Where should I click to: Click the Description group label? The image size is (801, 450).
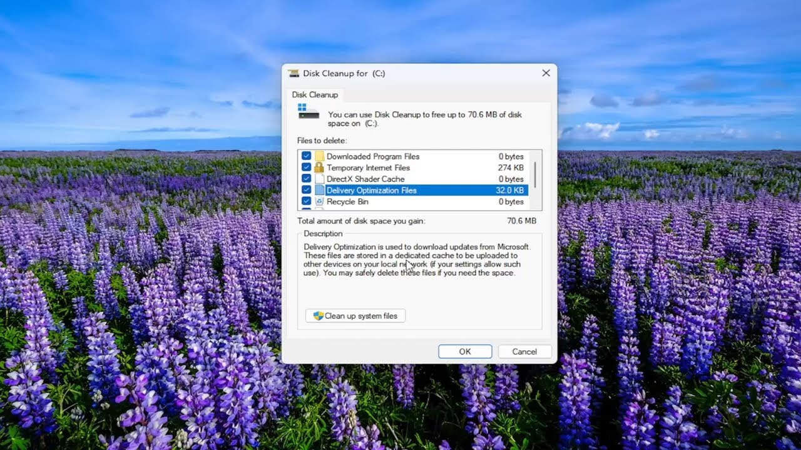coord(323,234)
